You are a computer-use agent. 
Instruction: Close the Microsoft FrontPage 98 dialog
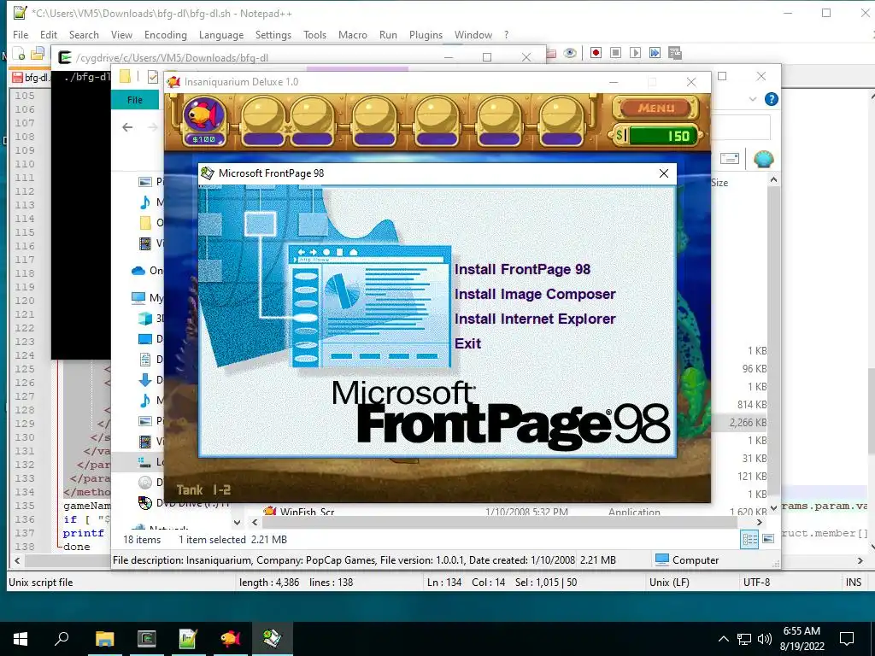[x=663, y=173]
